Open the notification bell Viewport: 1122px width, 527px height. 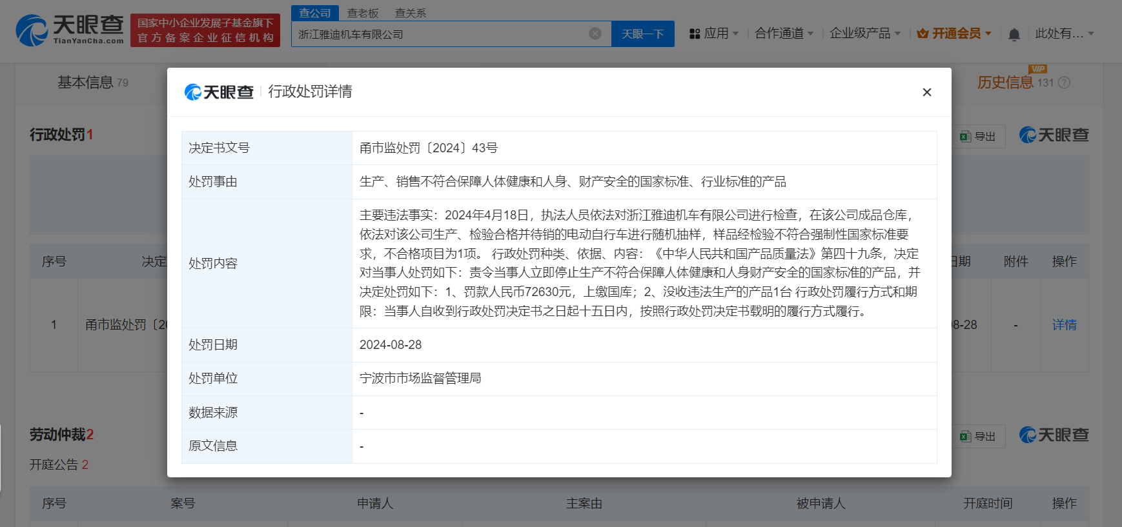pyautogui.click(x=1014, y=34)
